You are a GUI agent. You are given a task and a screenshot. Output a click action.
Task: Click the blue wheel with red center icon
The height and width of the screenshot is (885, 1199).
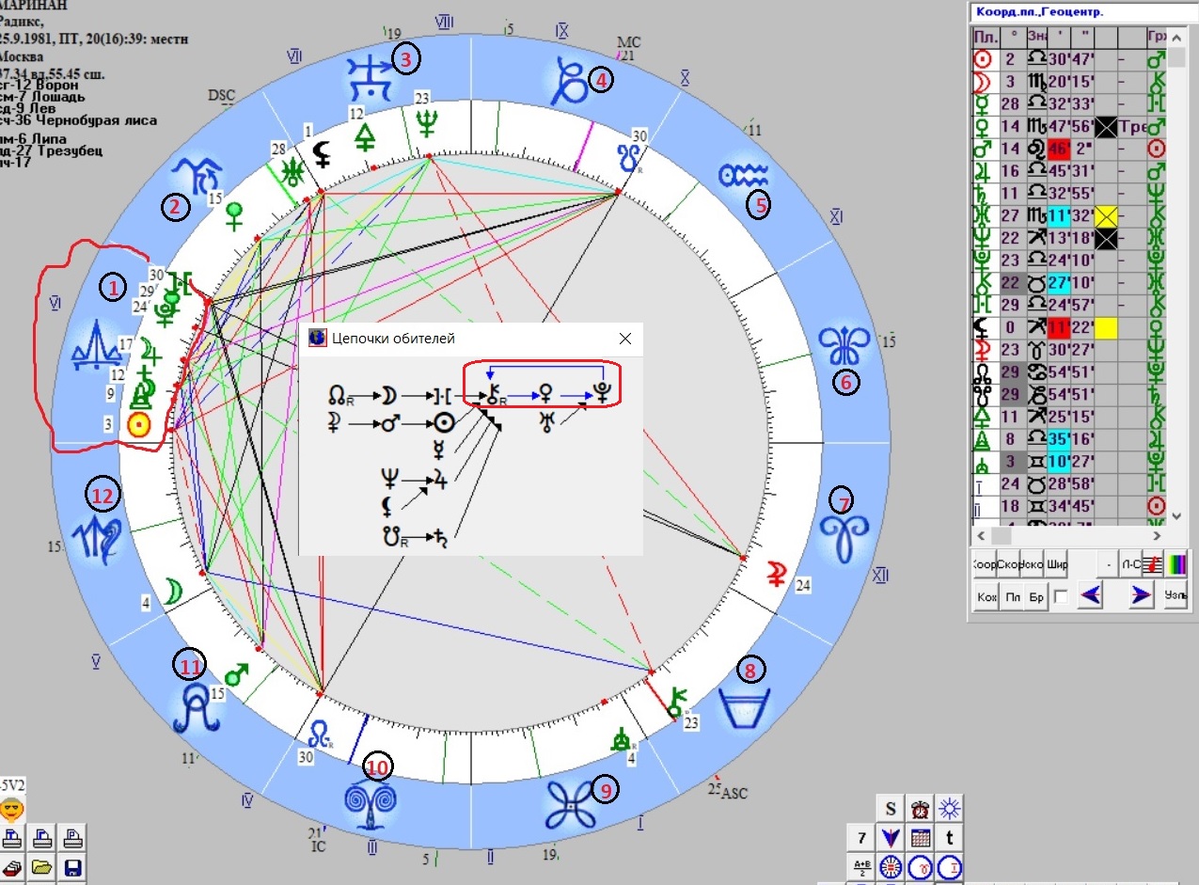891,866
